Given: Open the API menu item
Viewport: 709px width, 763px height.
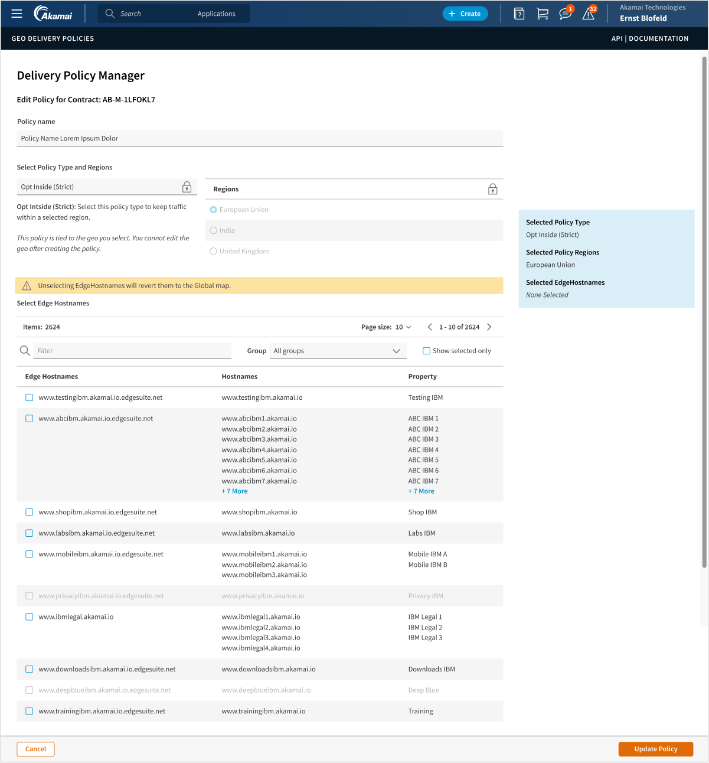Looking at the screenshot, I should pyautogui.click(x=617, y=38).
